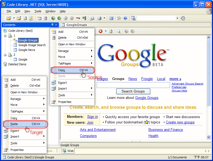Switch to the Web tab at the bottom
The image size is (213, 161).
click(68, 151)
